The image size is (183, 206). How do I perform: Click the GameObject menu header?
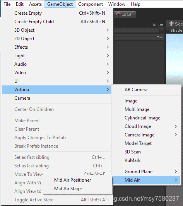coord(60,4)
